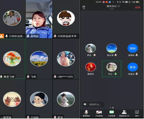Click the orange host person icon
Image resolution: width=144 pixels, height=119 pixels.
pos(2,36)
